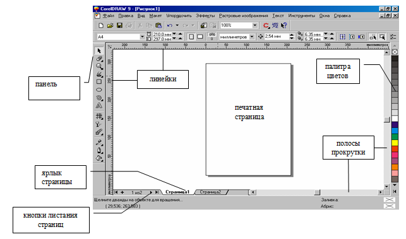Open the 100% zoom level dropdown
This screenshot has width=406, height=239.
pos(255,25)
